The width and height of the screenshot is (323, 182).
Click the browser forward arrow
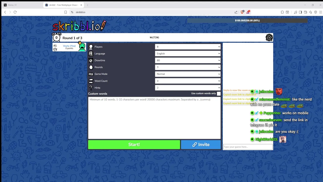tap(10, 12)
